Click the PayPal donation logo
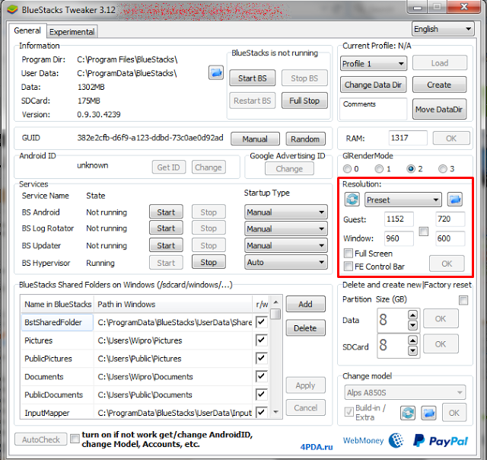 [441, 441]
